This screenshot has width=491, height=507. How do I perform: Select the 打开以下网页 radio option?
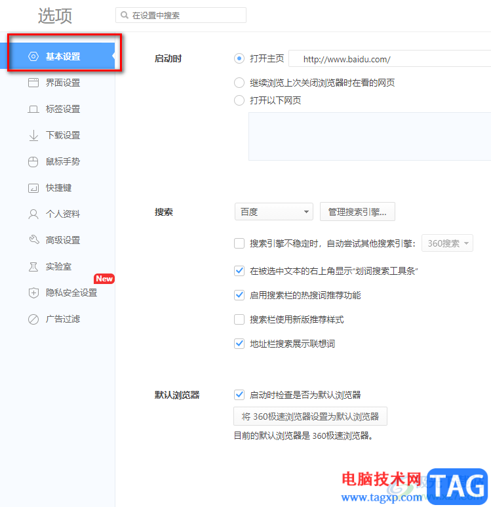tap(239, 100)
